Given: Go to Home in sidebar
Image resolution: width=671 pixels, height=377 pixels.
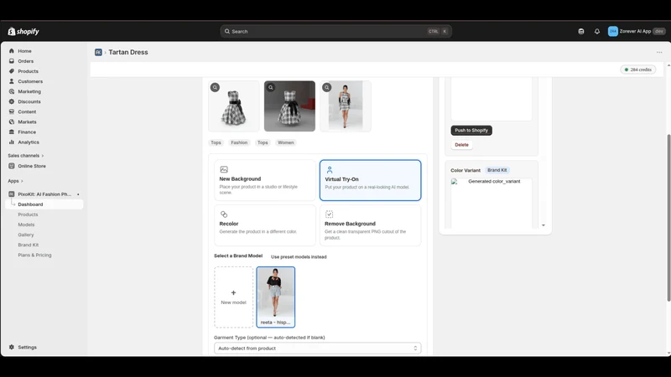Looking at the screenshot, I should point(24,51).
